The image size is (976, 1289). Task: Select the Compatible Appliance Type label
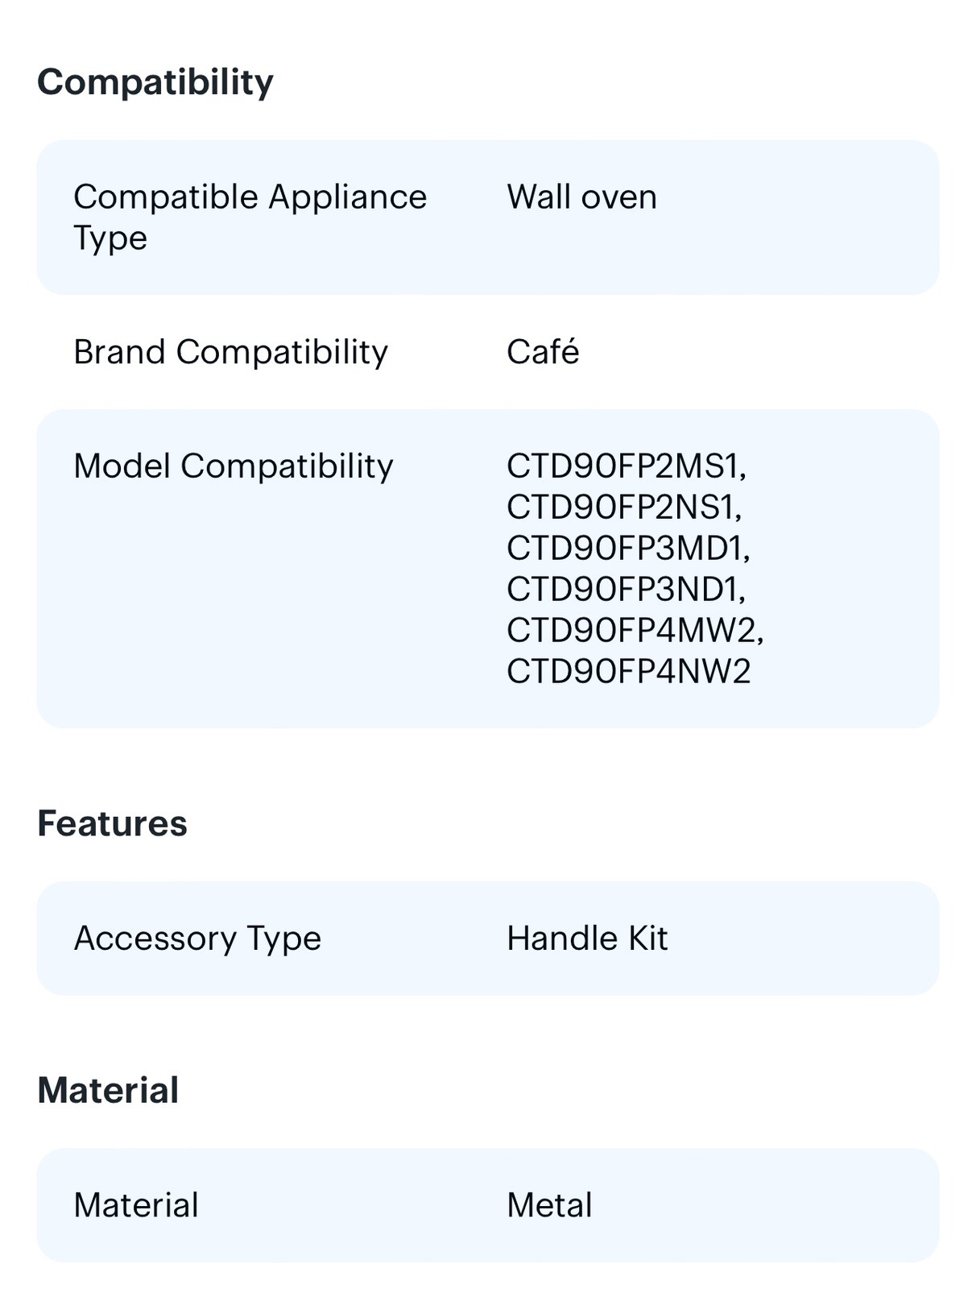[250, 218]
